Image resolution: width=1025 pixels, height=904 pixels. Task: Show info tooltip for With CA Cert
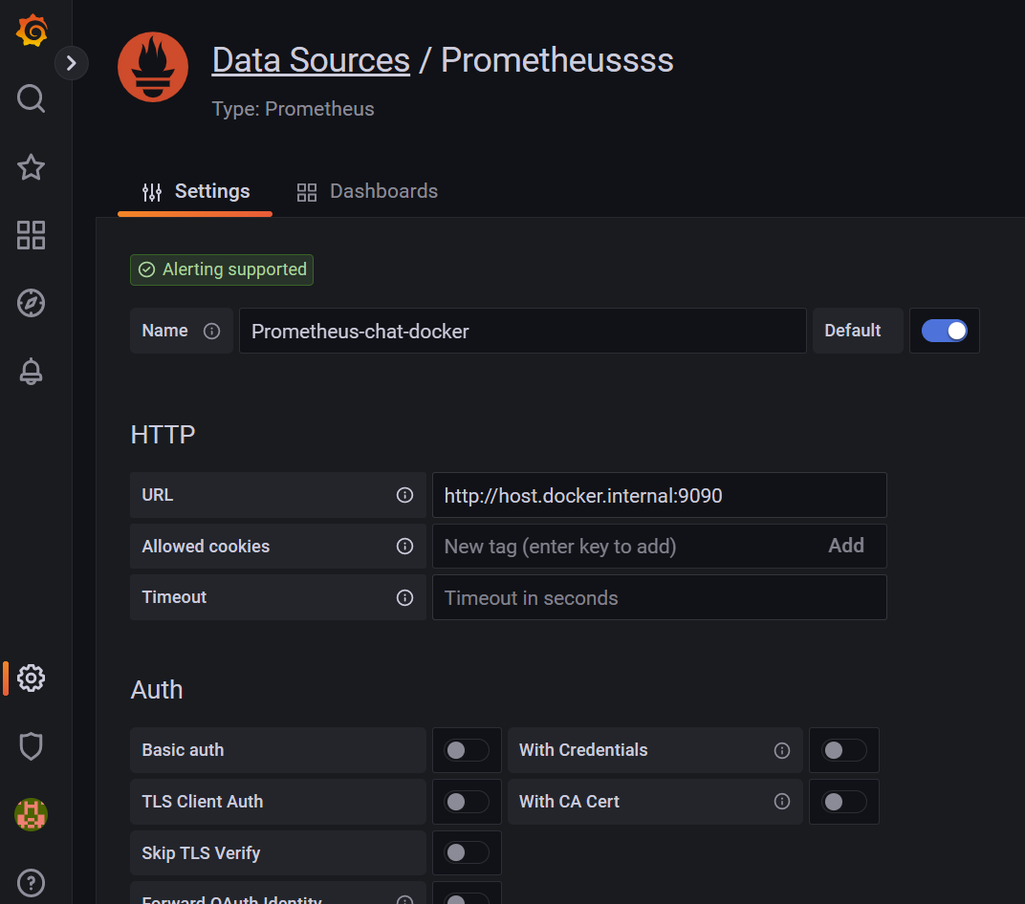click(x=782, y=802)
